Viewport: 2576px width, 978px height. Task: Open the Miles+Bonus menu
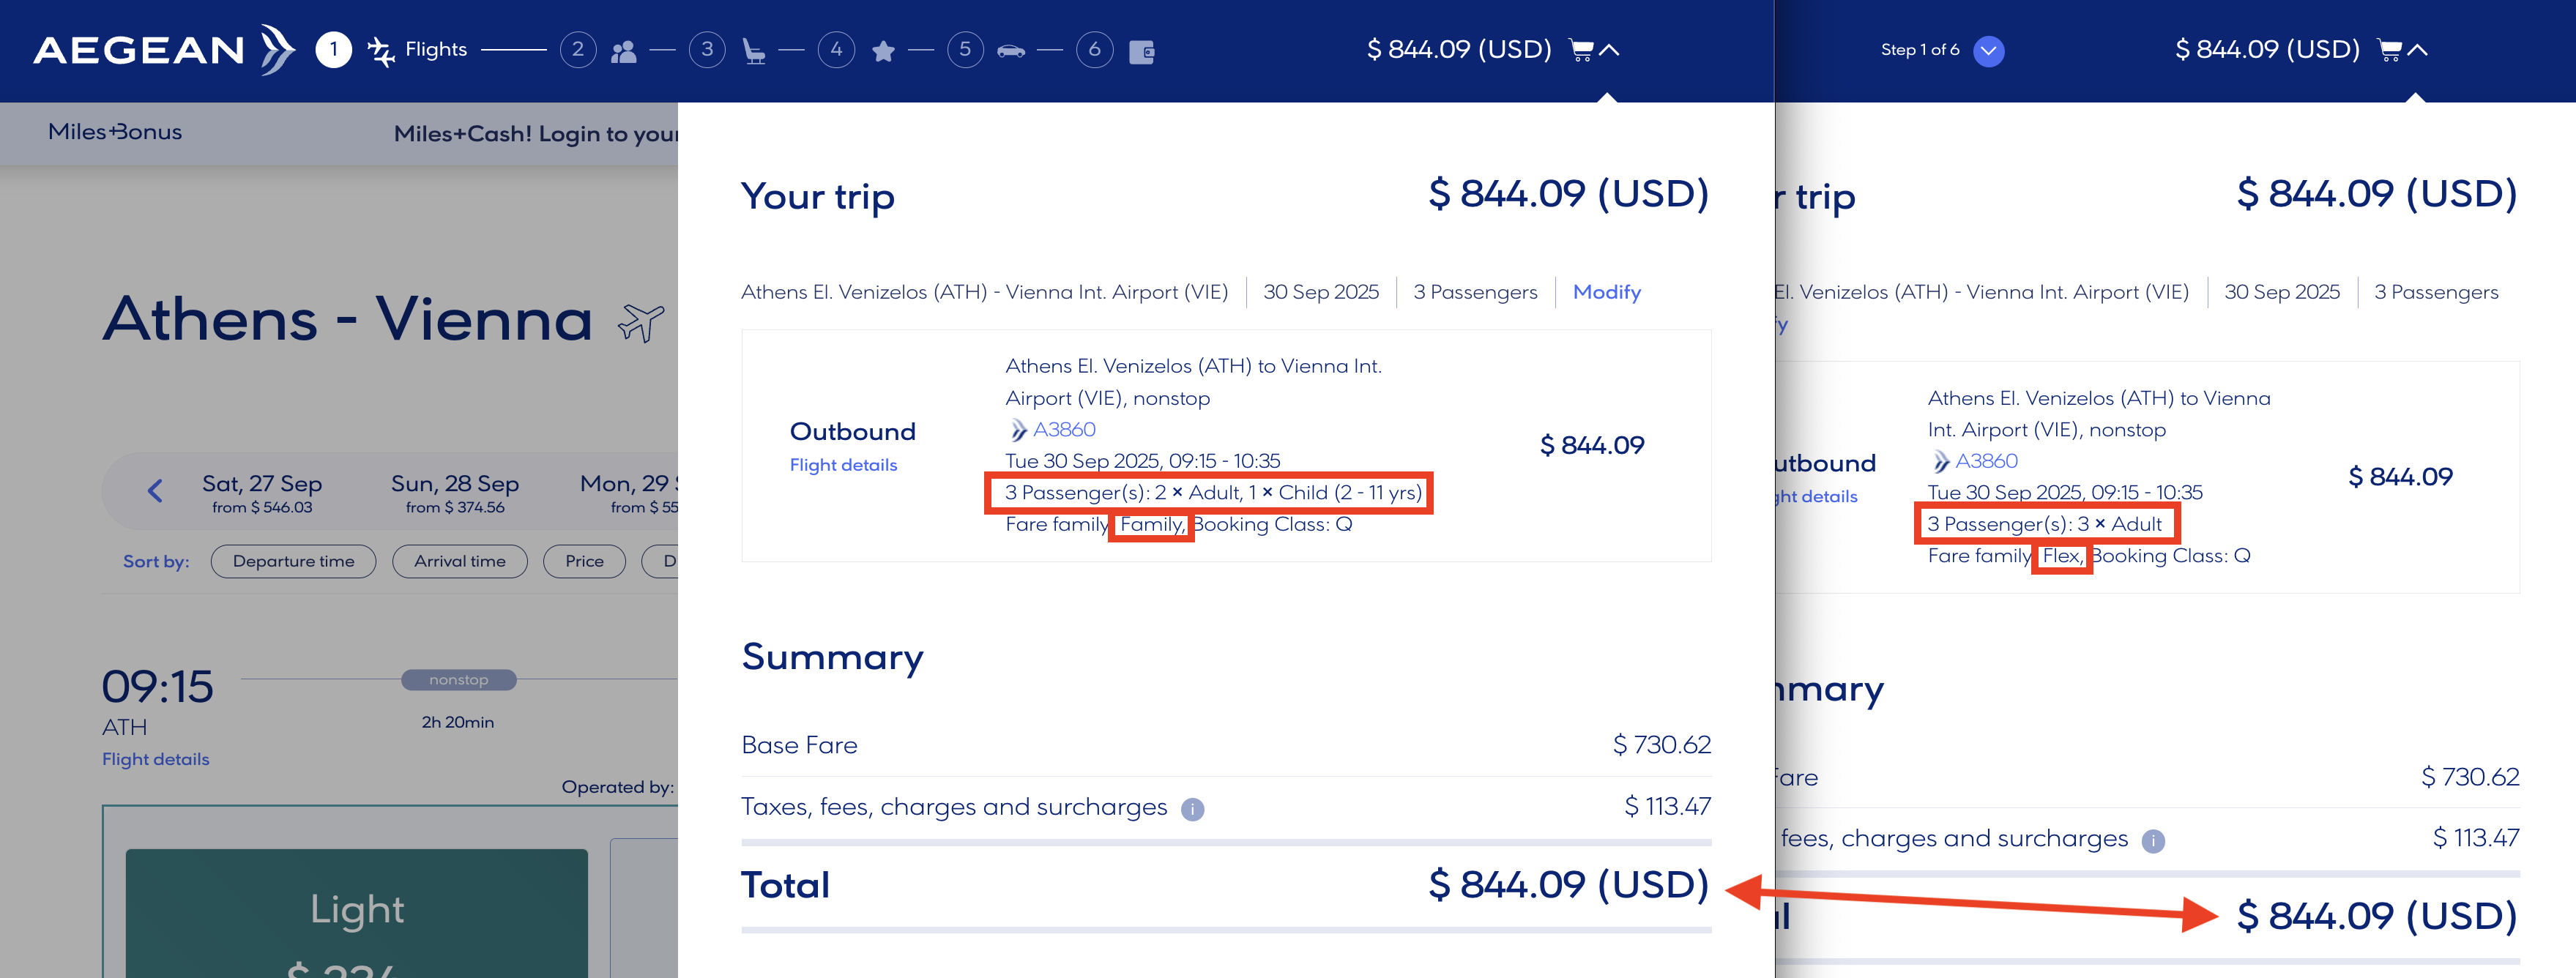point(114,132)
